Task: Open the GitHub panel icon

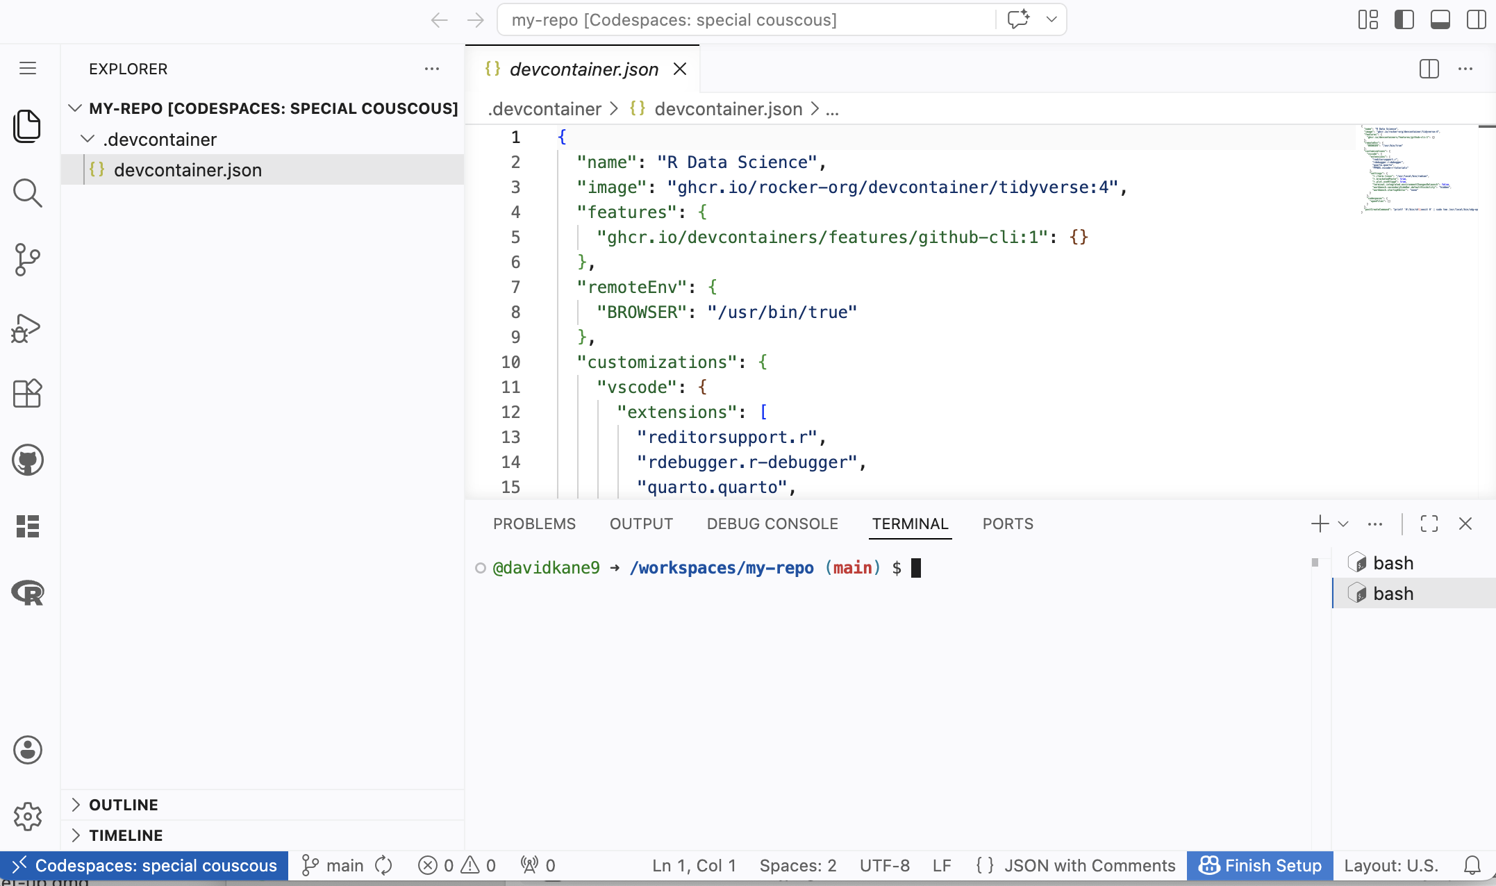Action: (27, 460)
